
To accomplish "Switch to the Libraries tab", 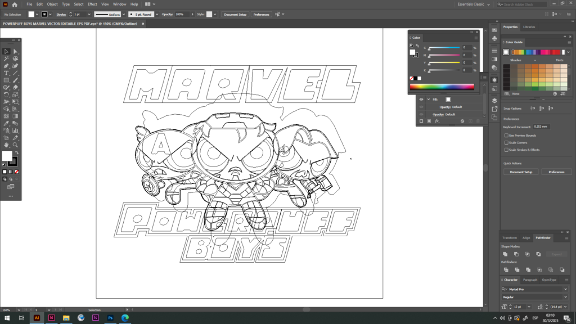I will (529, 27).
